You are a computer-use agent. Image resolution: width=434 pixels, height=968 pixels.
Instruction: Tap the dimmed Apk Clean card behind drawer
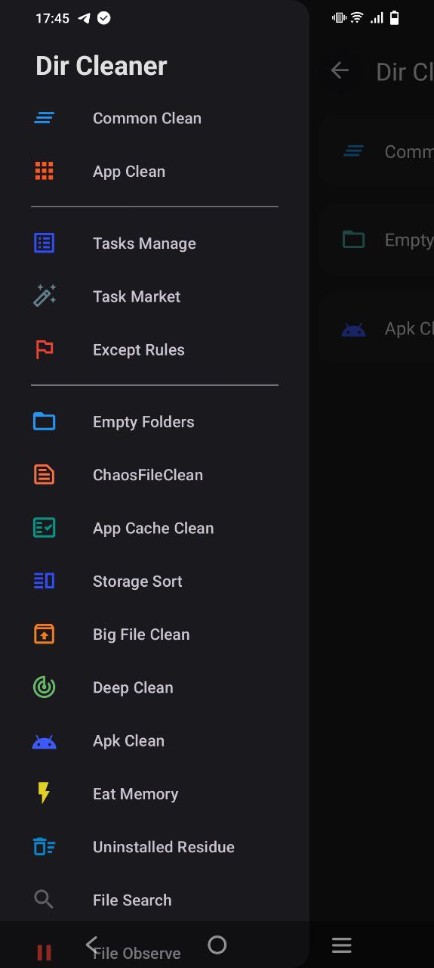376,329
